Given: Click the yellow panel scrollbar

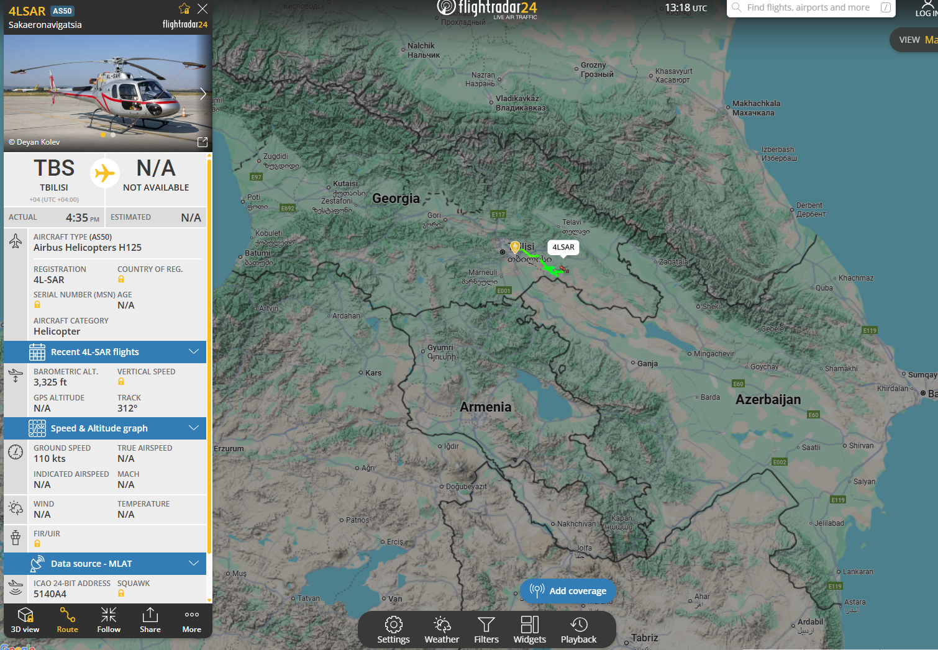Looking at the screenshot, I should coord(209,357).
